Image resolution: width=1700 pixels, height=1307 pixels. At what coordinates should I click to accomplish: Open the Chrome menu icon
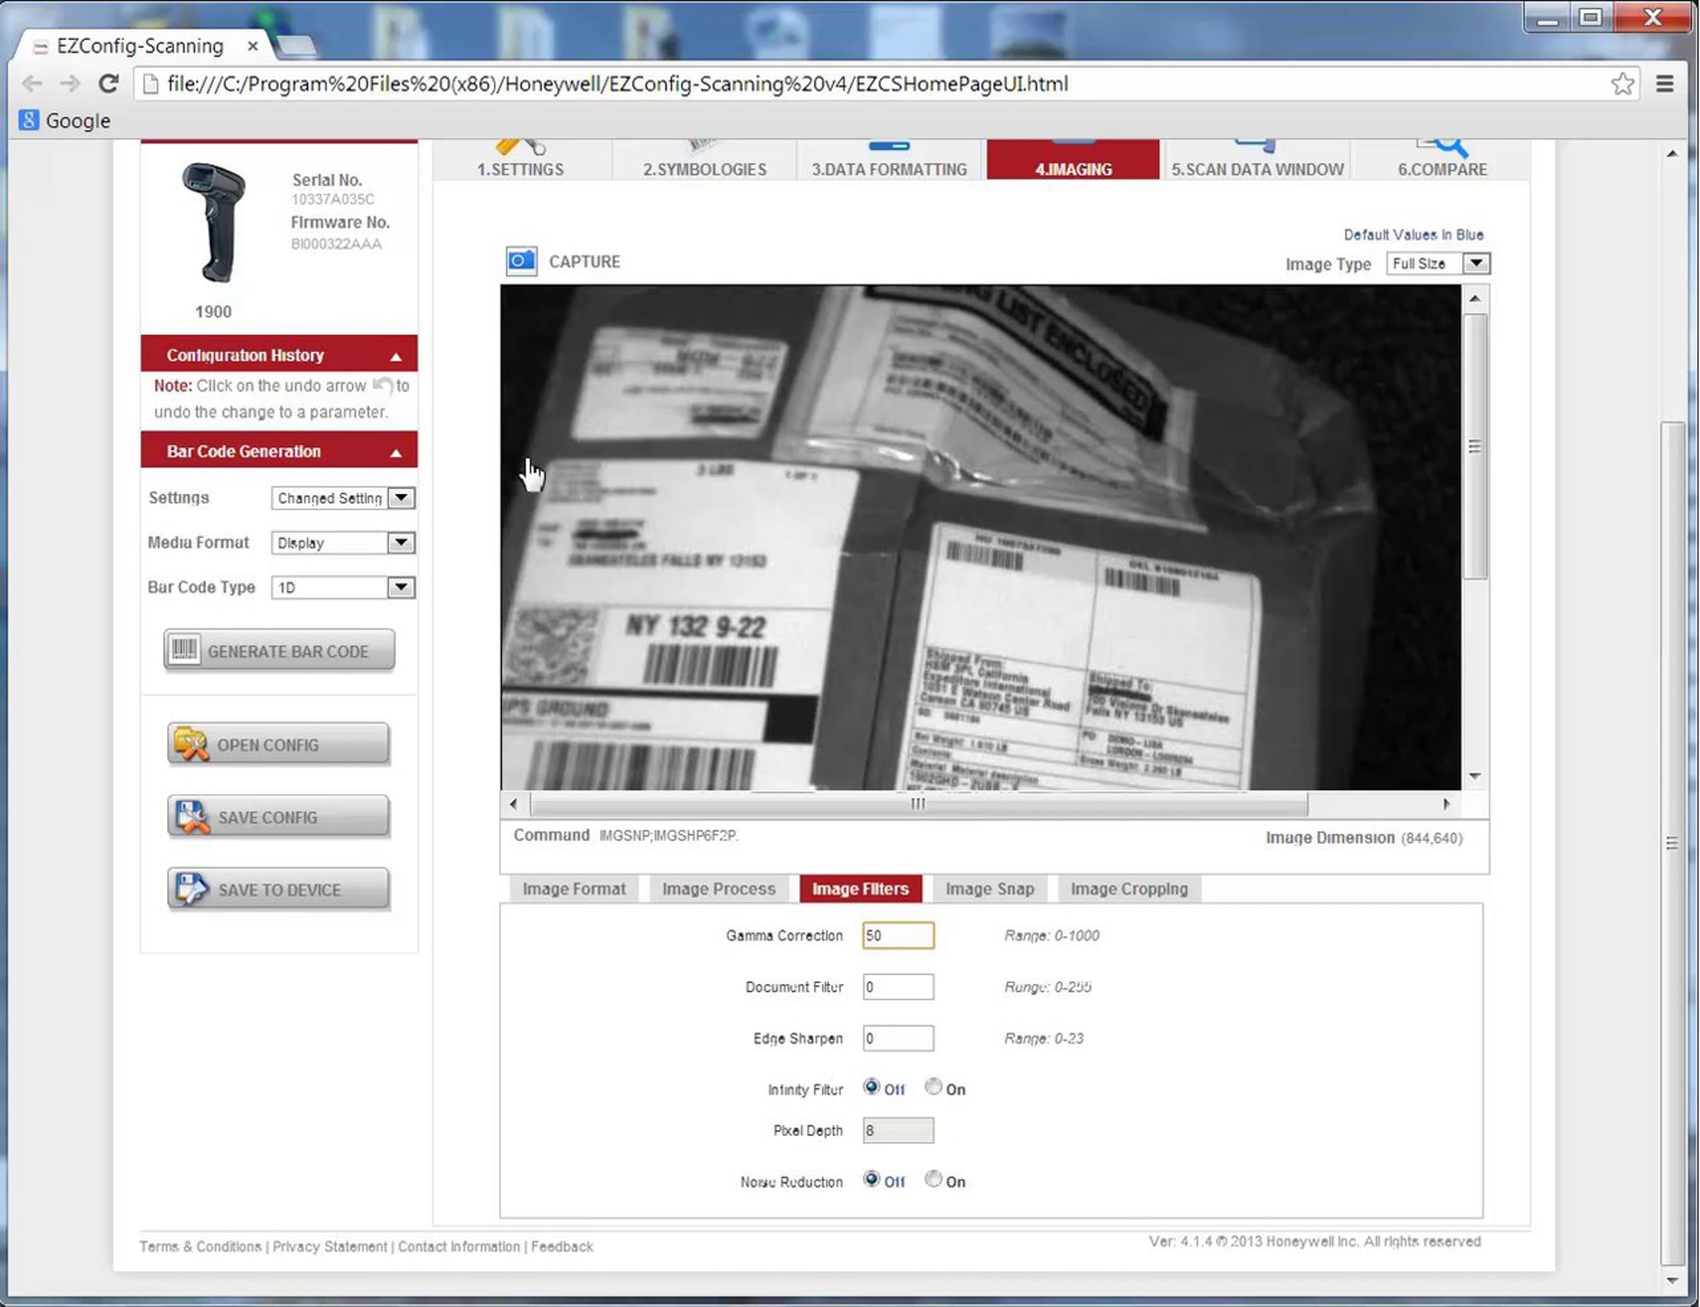tap(1664, 84)
